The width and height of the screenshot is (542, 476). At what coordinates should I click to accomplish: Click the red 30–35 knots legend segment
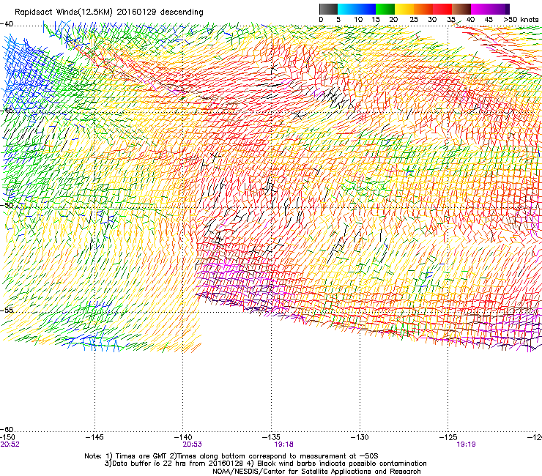(x=442, y=9)
